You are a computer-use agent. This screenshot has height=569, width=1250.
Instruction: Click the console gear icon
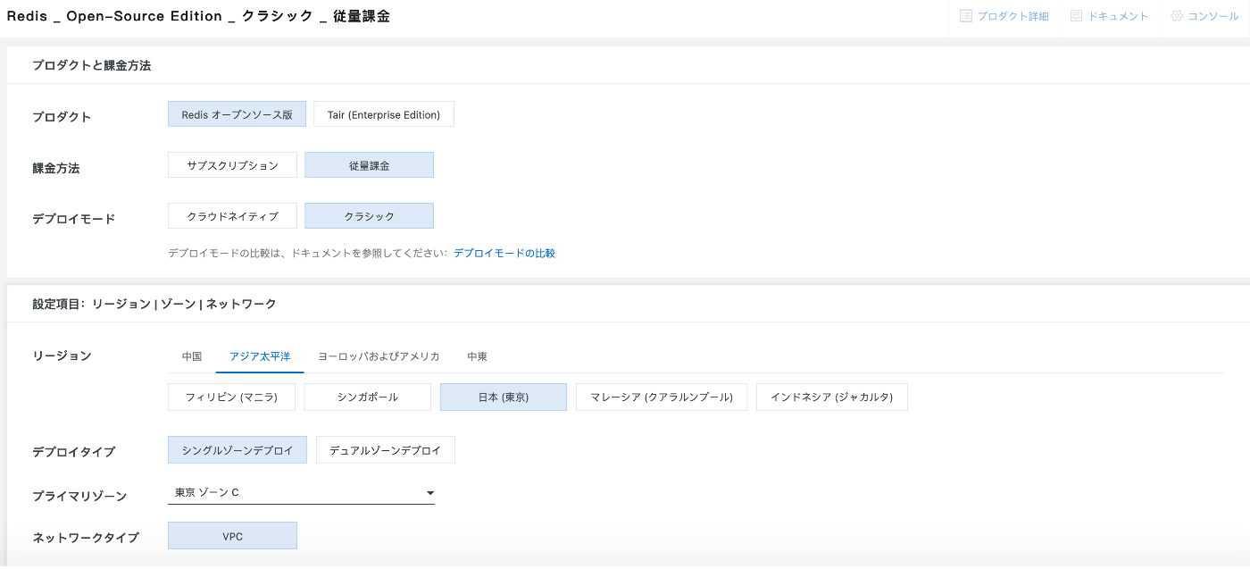pyautogui.click(x=1177, y=16)
